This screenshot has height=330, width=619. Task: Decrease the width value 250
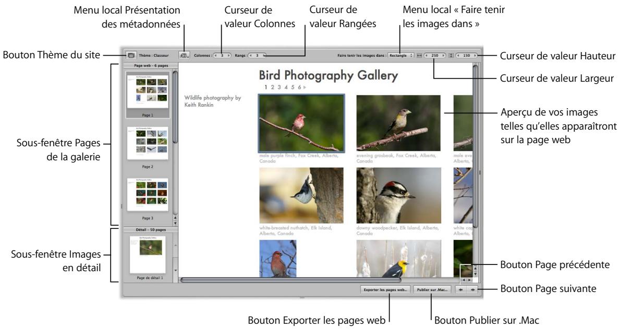click(x=427, y=56)
